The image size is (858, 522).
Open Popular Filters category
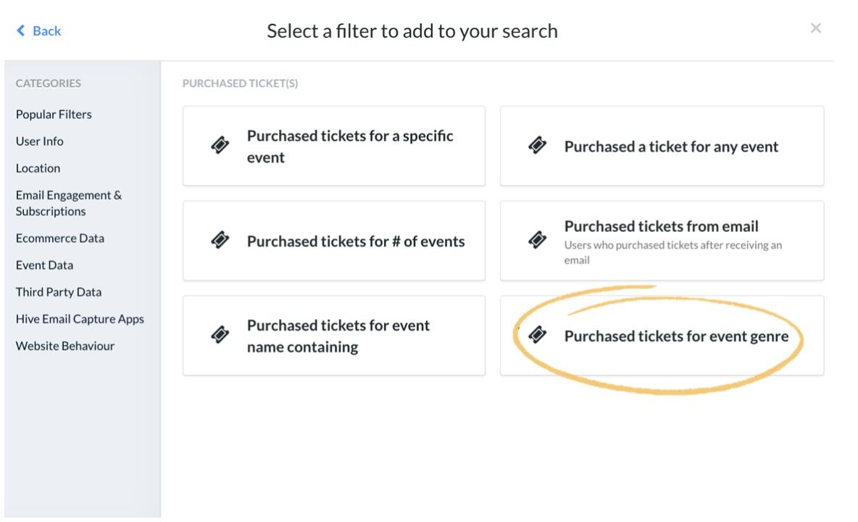point(54,115)
